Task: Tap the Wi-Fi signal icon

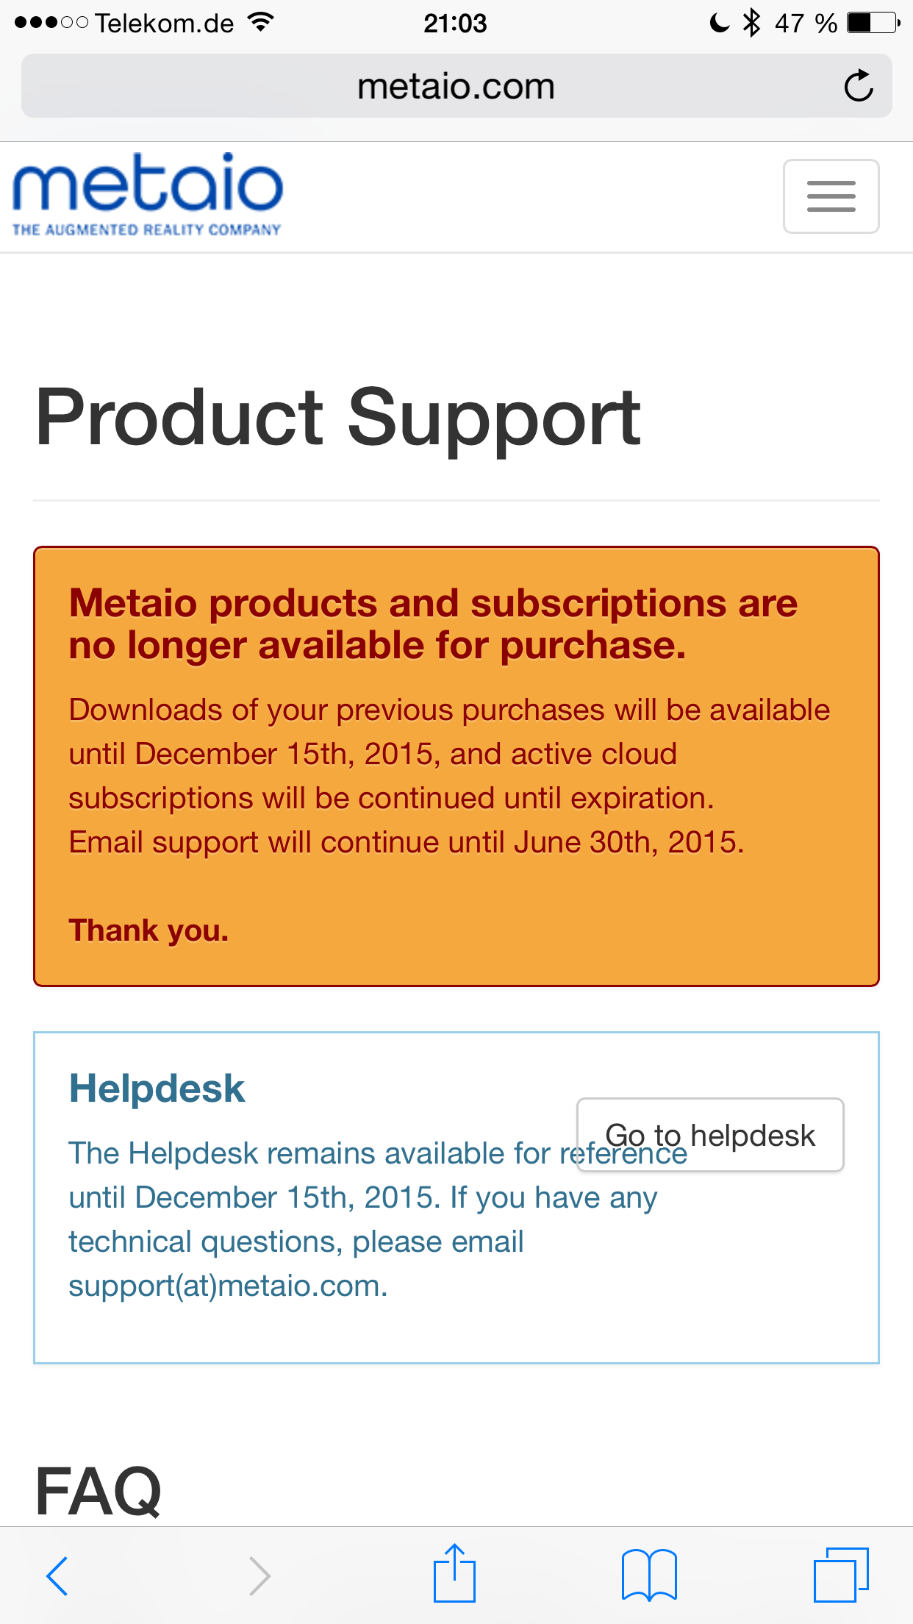Action: 260,23
